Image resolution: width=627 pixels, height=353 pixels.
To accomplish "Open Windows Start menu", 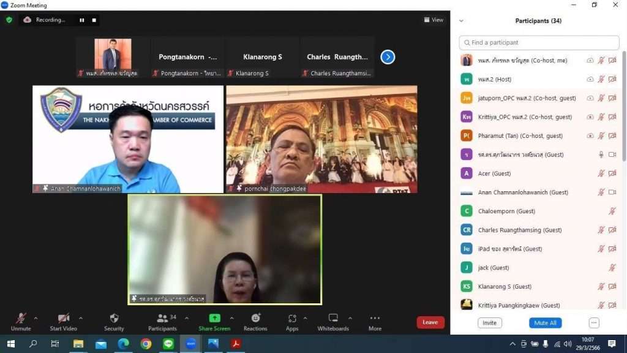I will [11, 344].
